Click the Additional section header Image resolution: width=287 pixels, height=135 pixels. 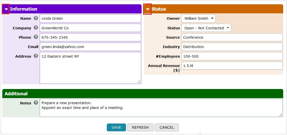(143, 94)
